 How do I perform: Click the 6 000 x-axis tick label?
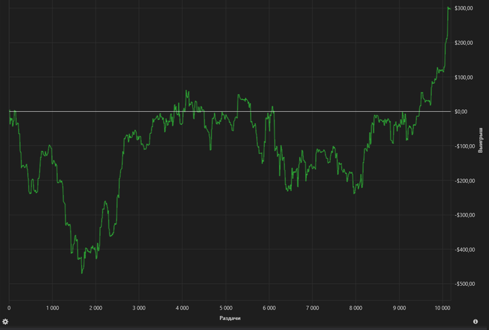(269, 308)
